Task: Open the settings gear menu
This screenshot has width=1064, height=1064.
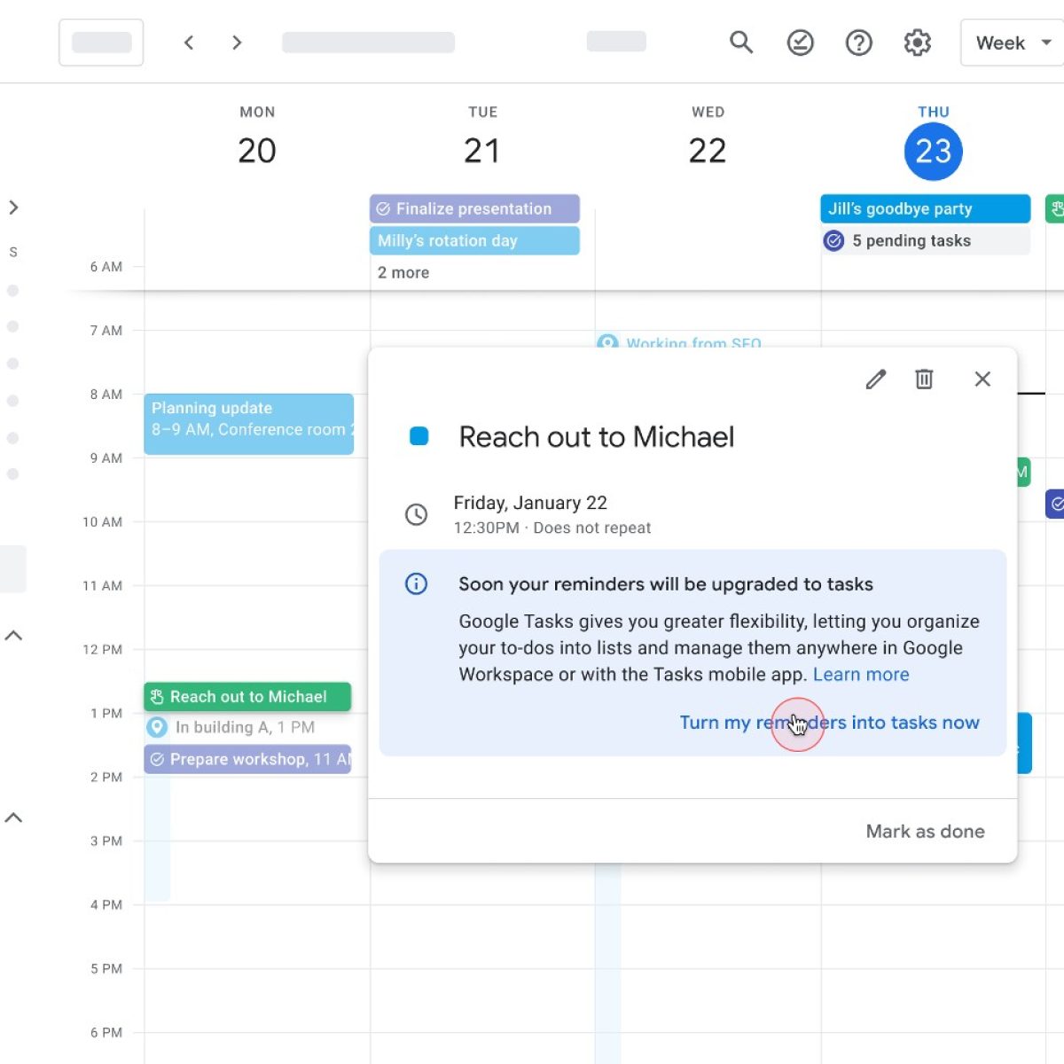Action: point(917,43)
